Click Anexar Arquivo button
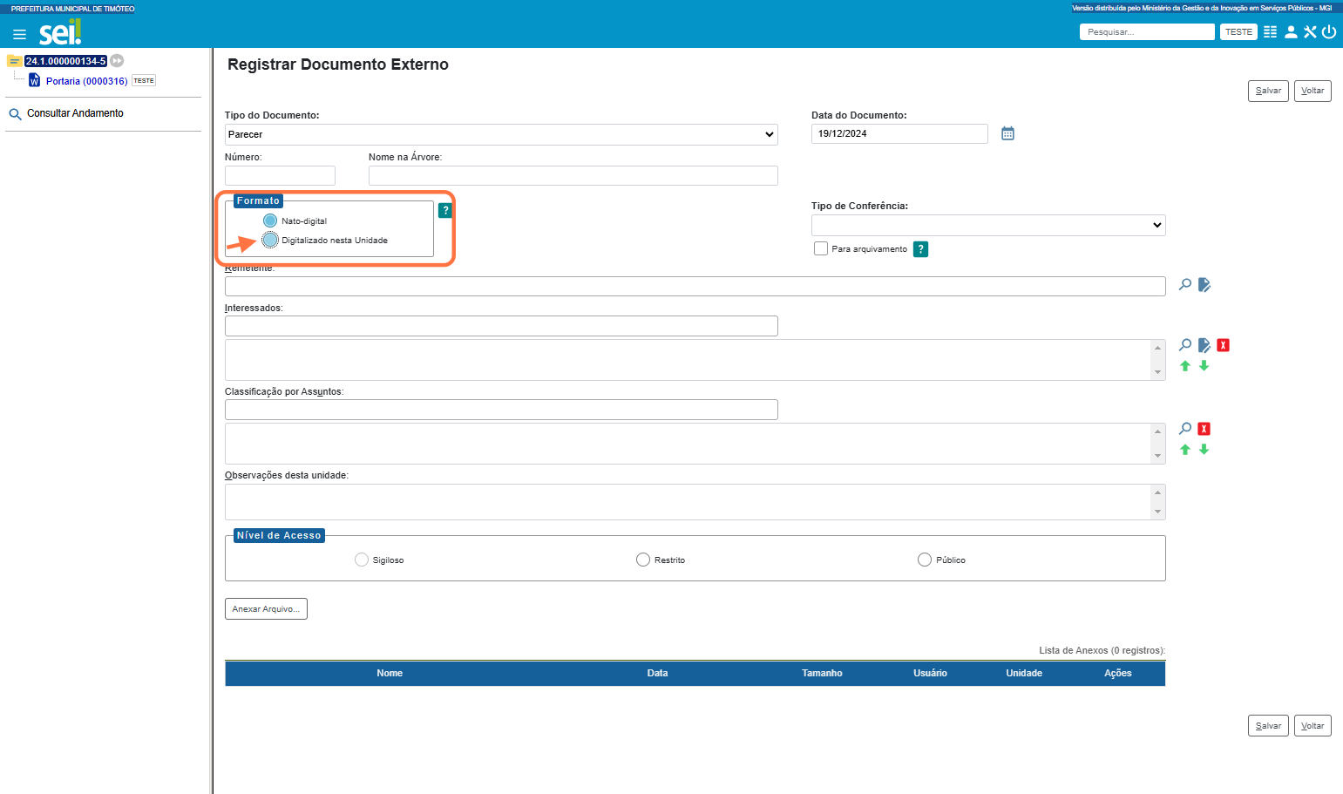This screenshot has width=1343, height=794. pyautogui.click(x=266, y=608)
